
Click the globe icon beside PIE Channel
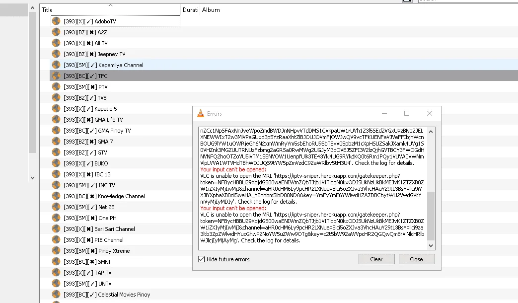pos(56,239)
